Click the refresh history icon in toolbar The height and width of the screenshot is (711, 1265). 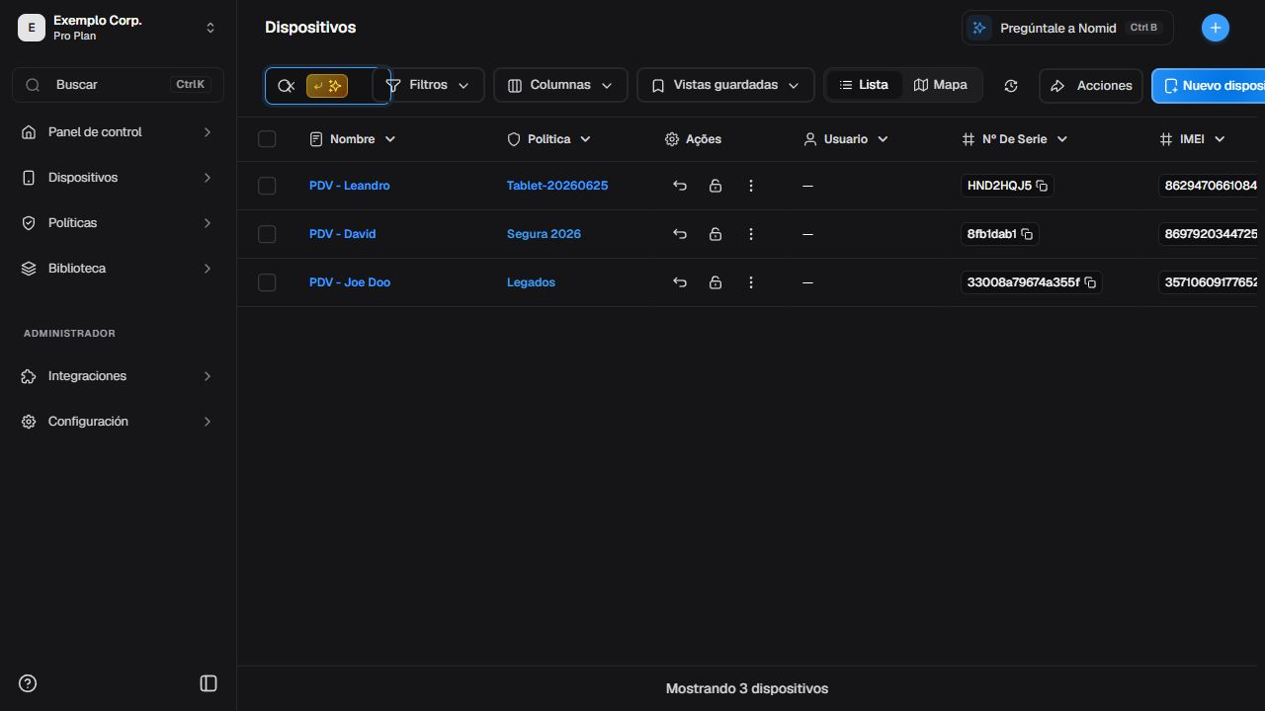[1011, 86]
